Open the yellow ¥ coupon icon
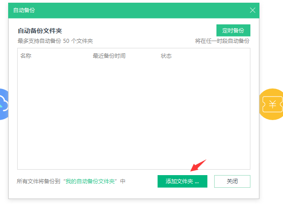 [273, 104]
